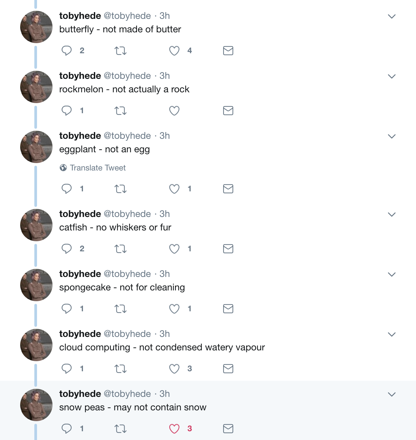Like the butterfly tweet heart
The height and width of the screenshot is (440, 416).
pos(174,51)
